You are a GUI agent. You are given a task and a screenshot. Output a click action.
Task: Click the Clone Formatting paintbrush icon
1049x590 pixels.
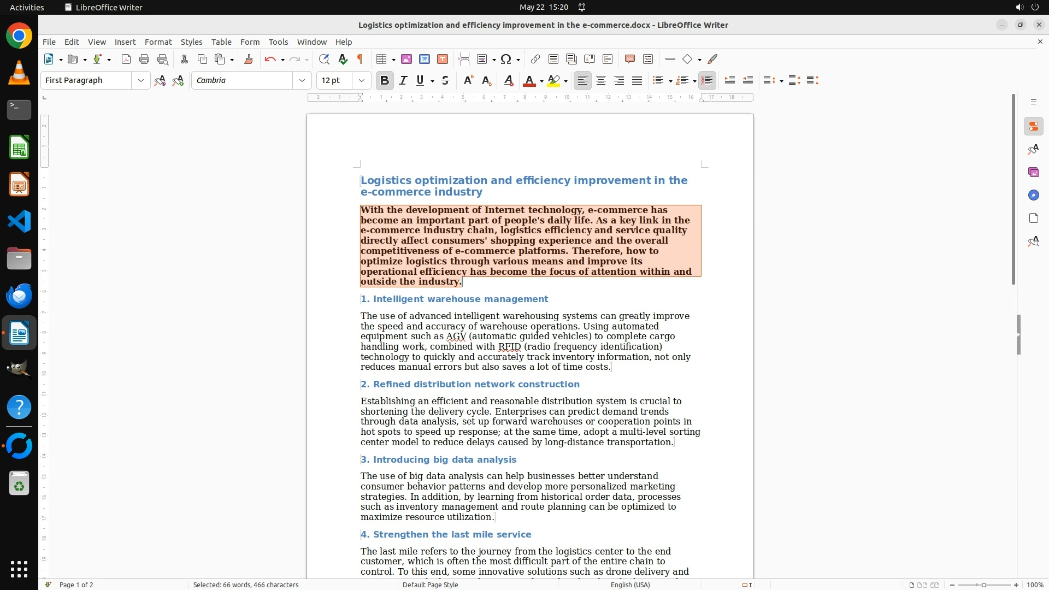coord(249,59)
